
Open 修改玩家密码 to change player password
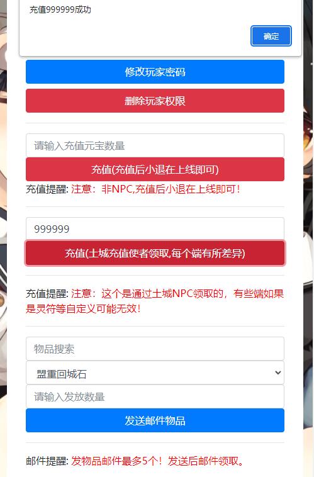pos(155,72)
